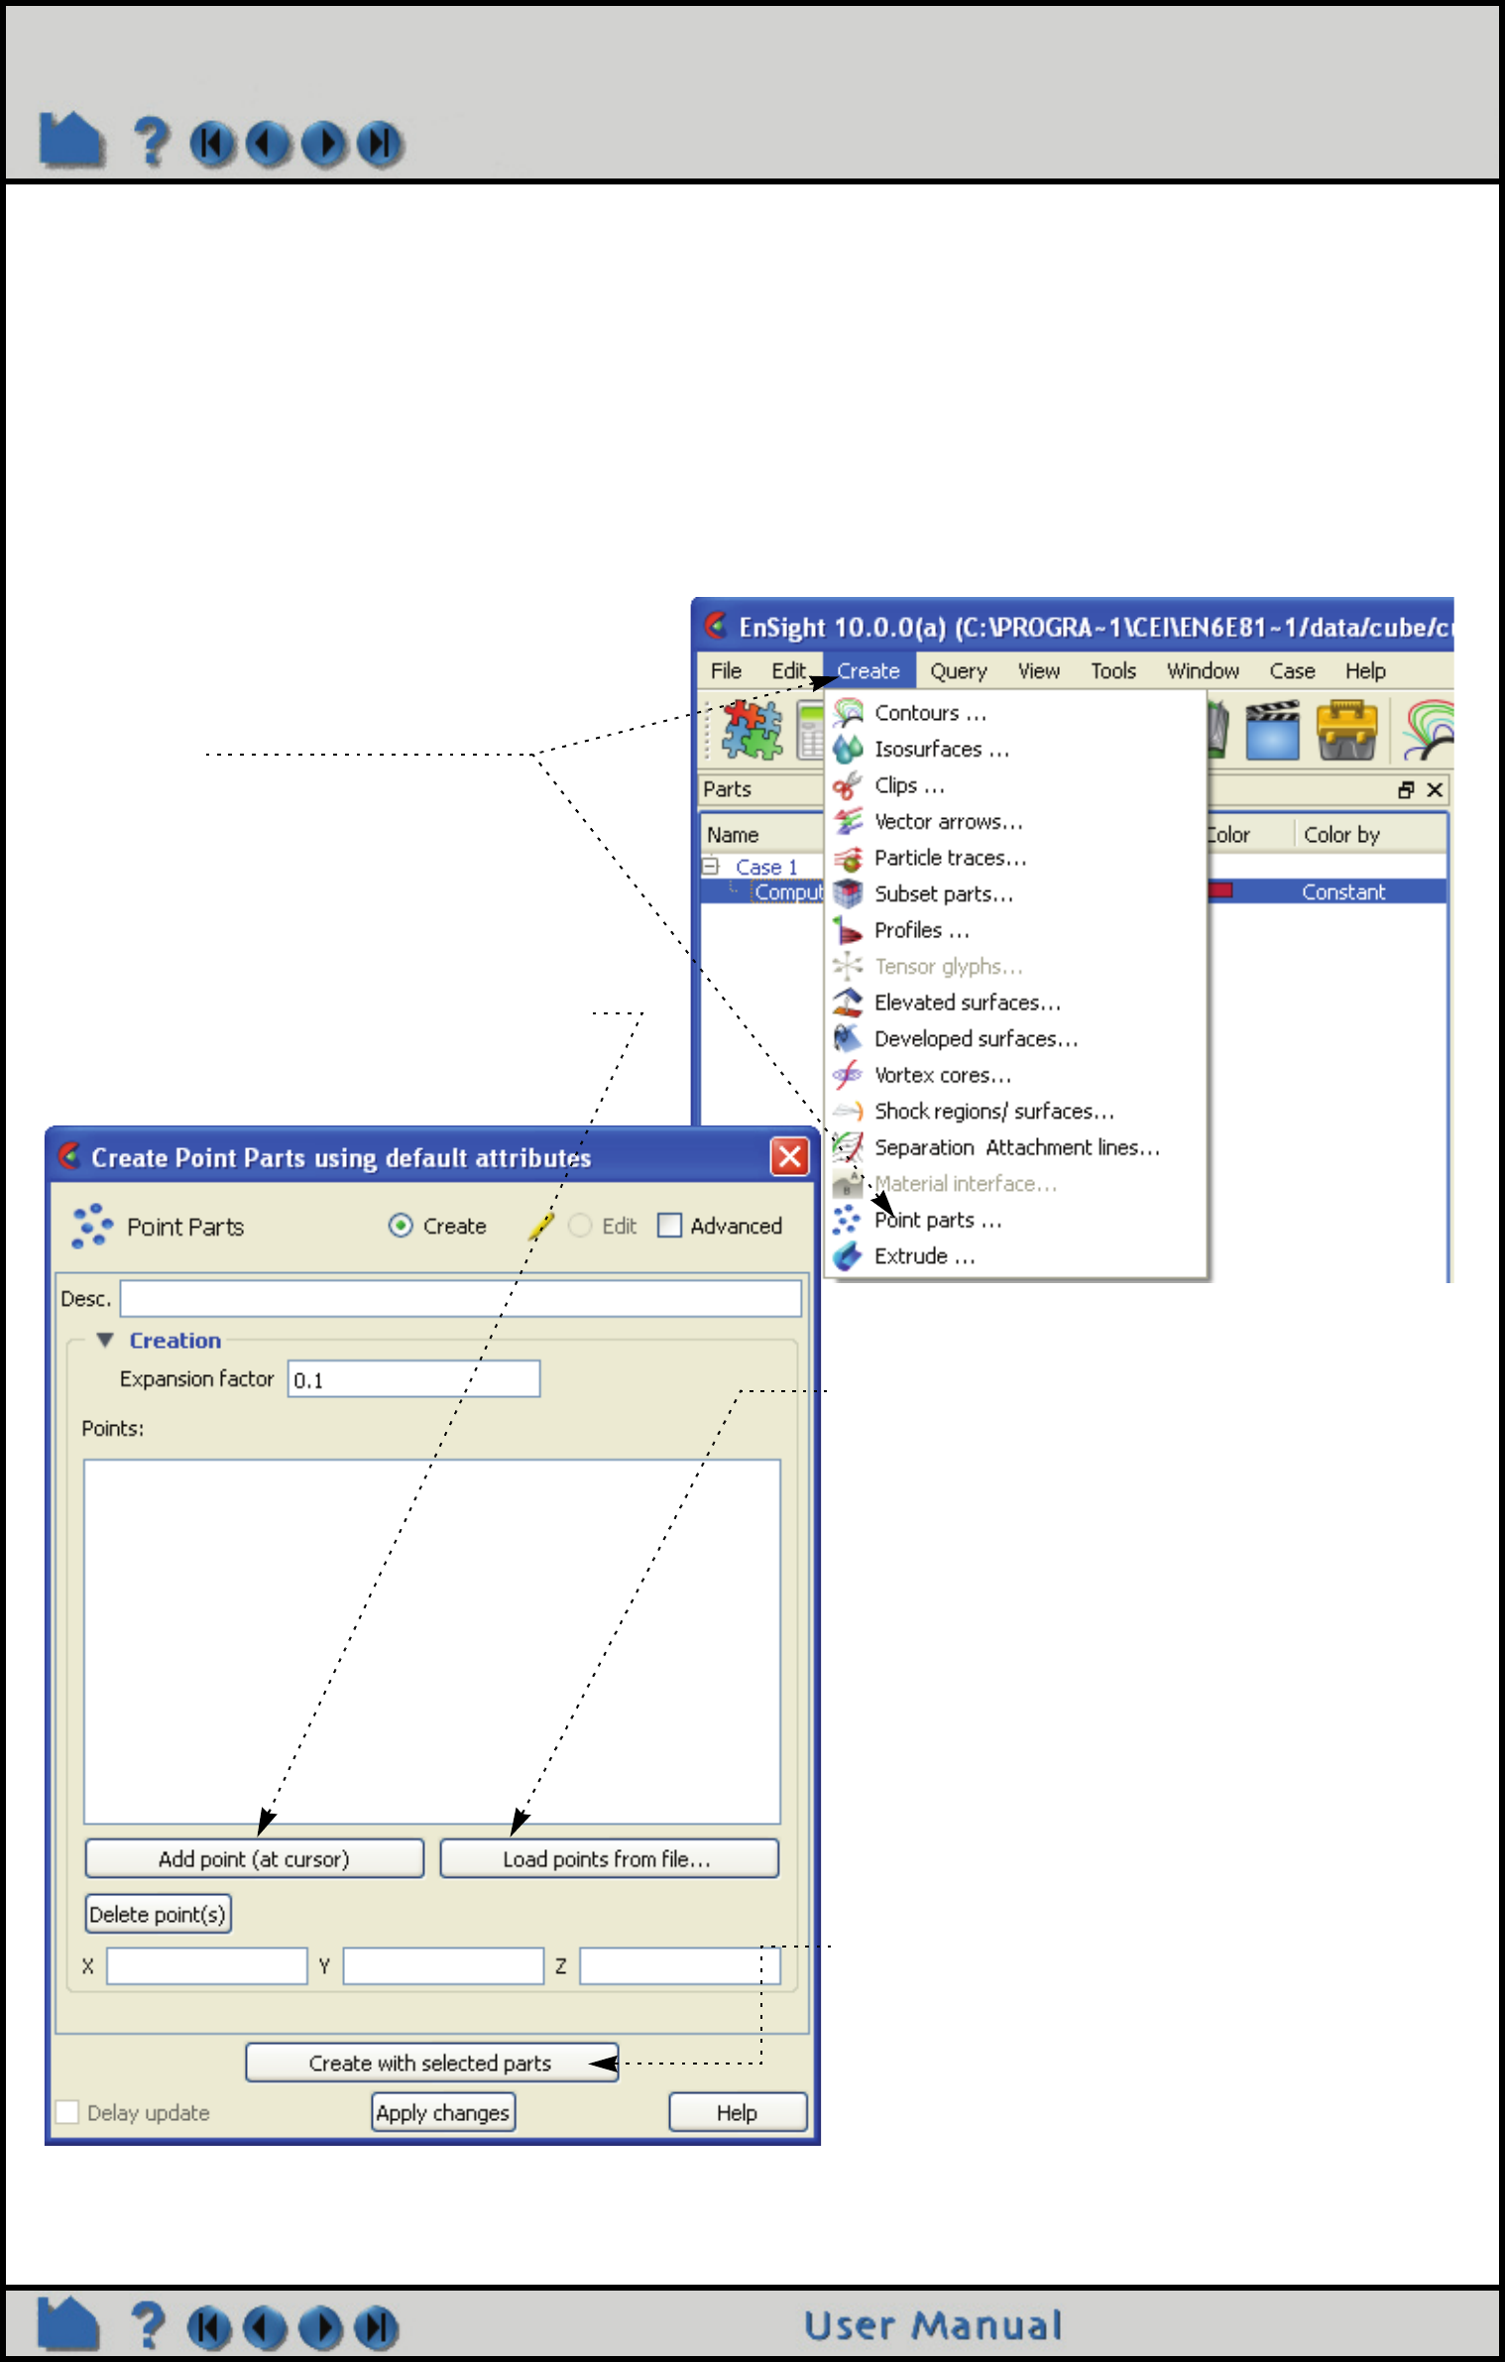Click the Y coordinate input field
Screen dimensions: 1505x2362
[444, 1965]
